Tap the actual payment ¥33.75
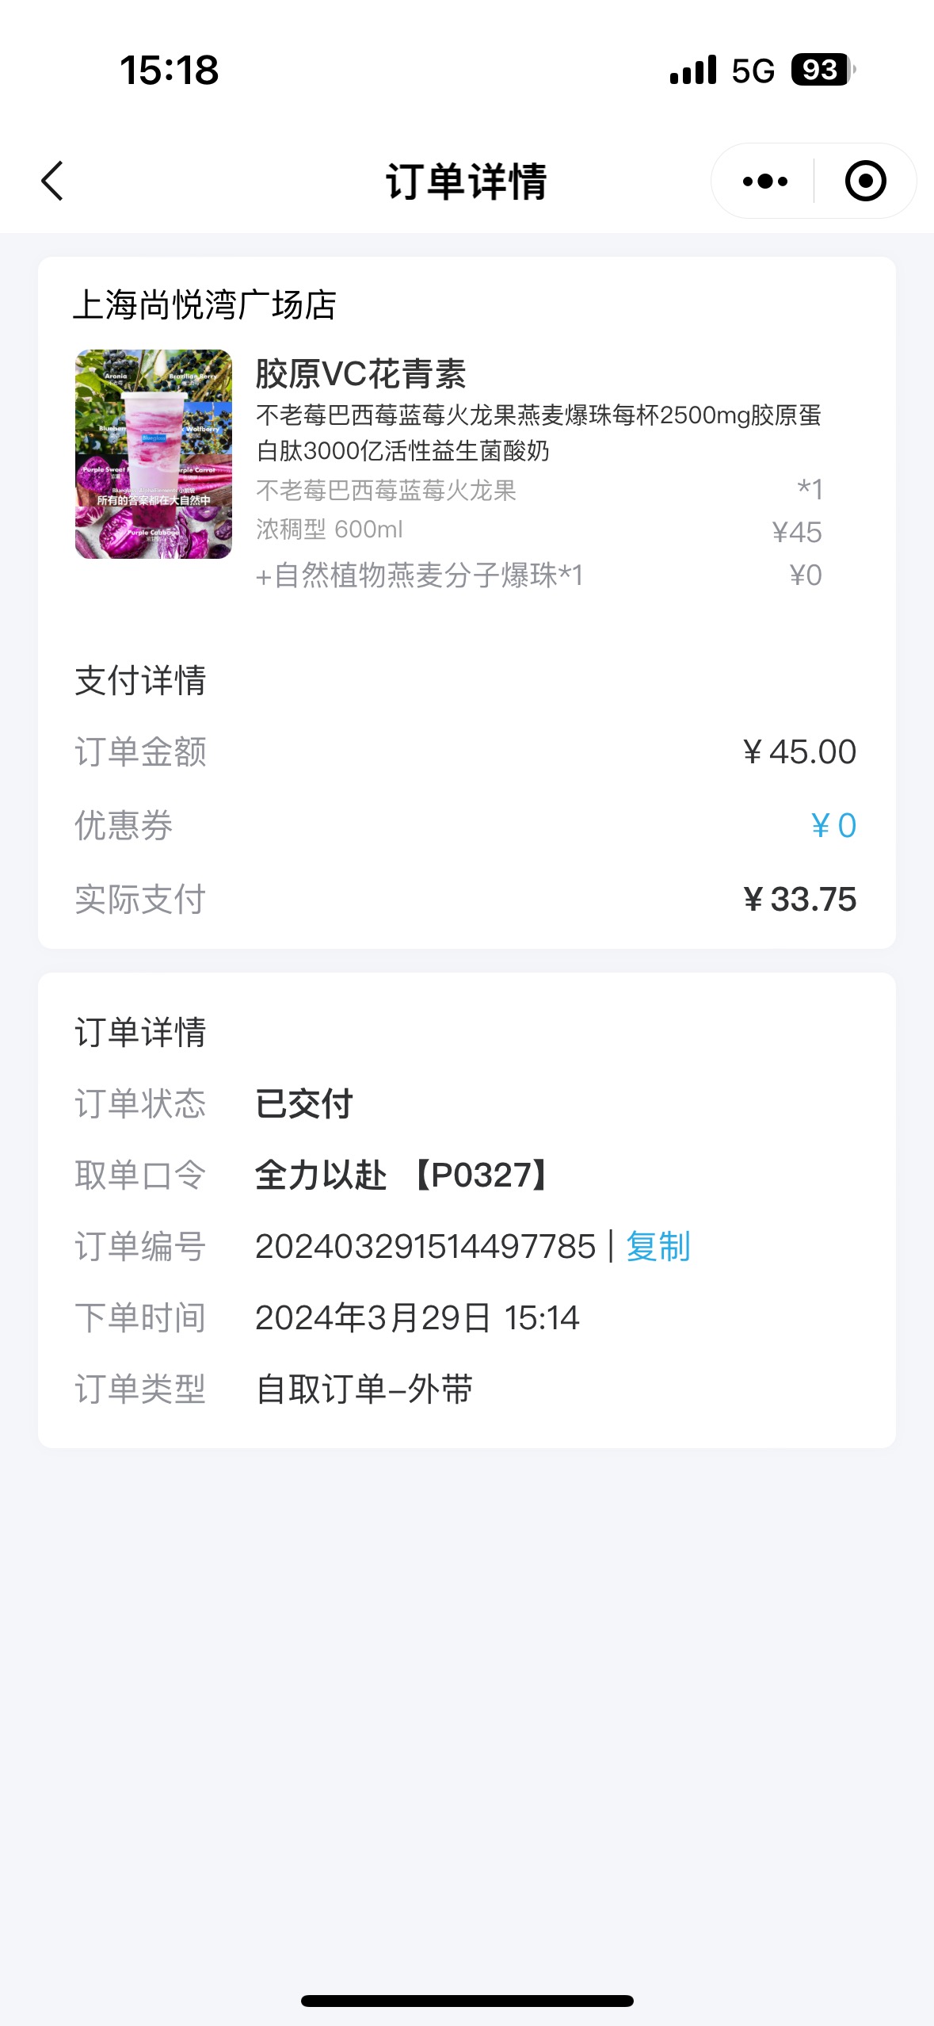This screenshot has width=934, height=2026. coord(799,899)
